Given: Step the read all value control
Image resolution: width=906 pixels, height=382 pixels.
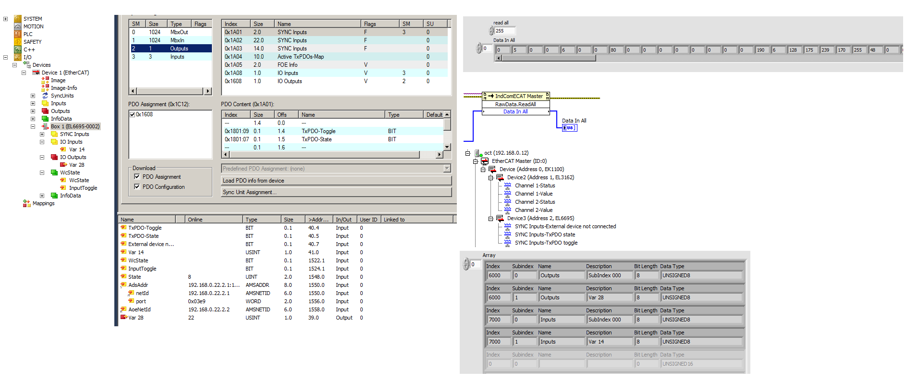Looking at the screenshot, I should 491,31.
